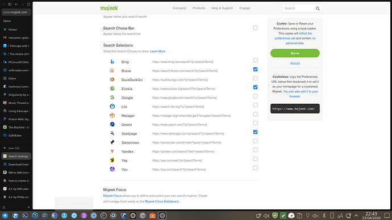Click the Brave lion icon

pyautogui.click(x=112, y=70)
